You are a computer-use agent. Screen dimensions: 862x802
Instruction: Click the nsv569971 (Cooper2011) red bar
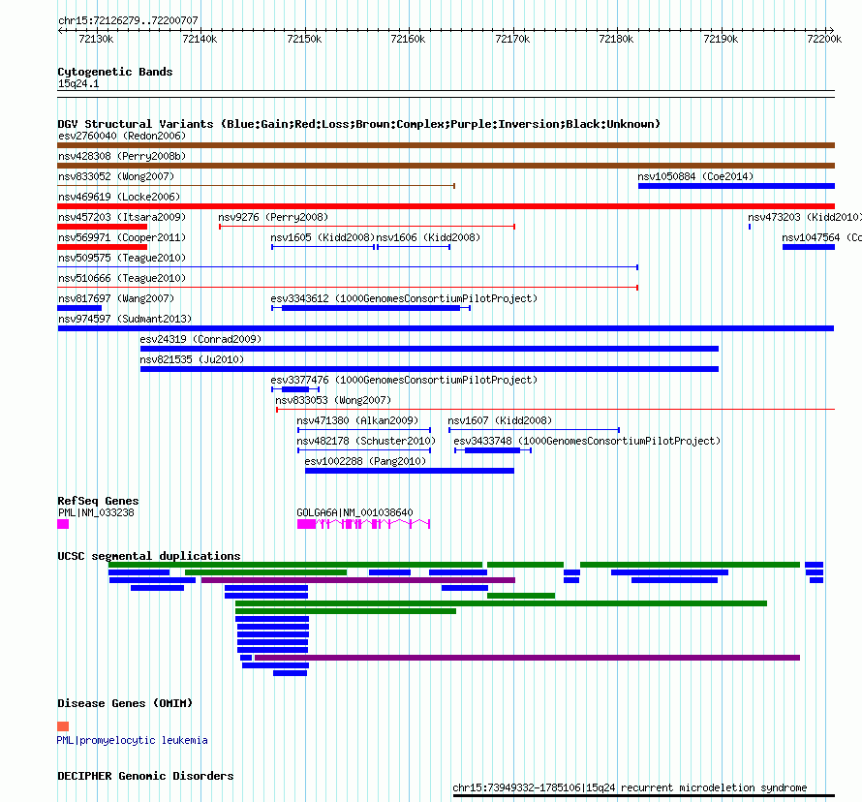[x=103, y=247]
